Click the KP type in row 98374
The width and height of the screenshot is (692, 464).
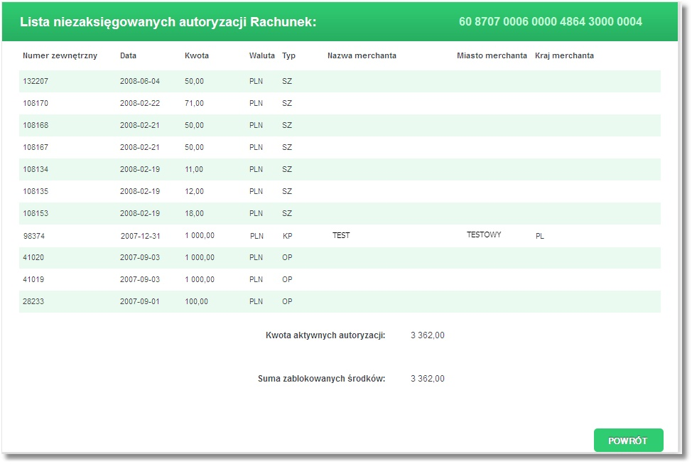[287, 236]
